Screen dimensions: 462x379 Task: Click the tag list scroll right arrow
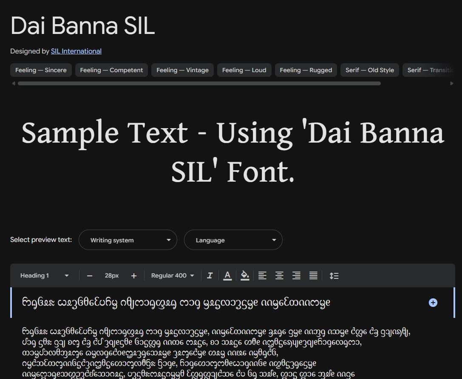coord(452,84)
